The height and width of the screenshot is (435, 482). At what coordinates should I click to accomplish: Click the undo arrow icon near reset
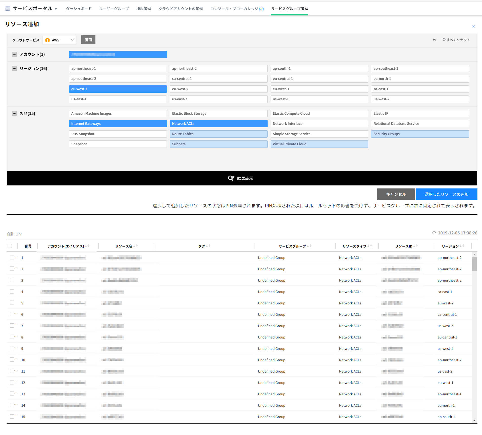[x=434, y=40]
